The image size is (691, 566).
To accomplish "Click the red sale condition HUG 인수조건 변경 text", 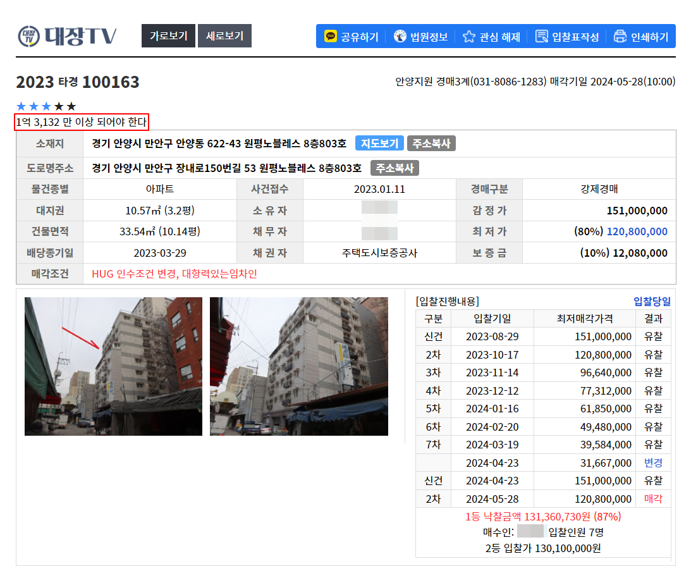I will pos(174,274).
